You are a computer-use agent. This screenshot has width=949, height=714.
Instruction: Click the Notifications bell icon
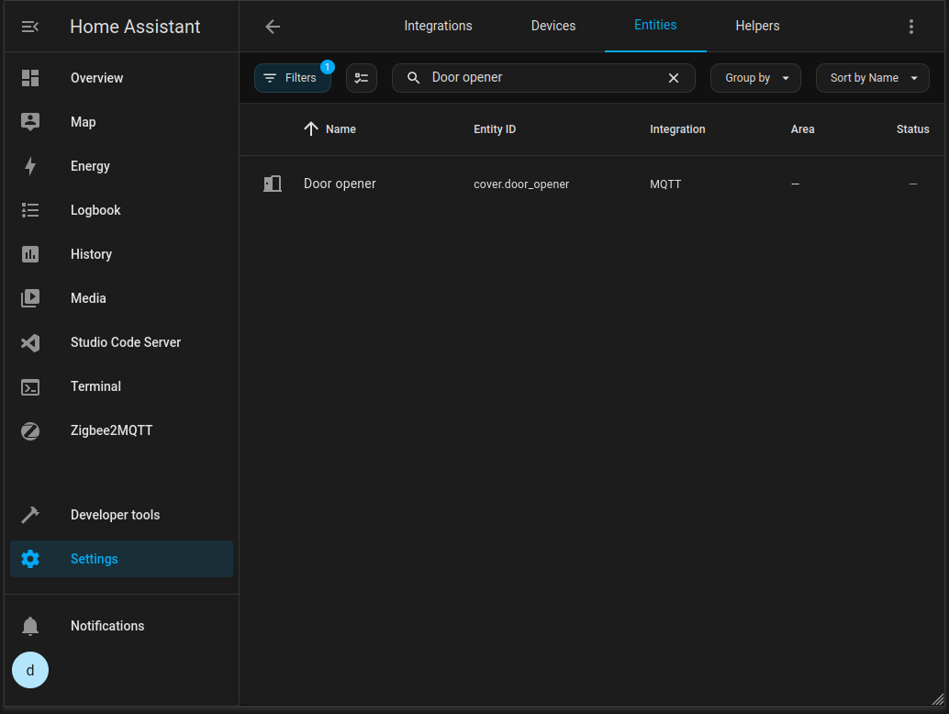pos(30,626)
